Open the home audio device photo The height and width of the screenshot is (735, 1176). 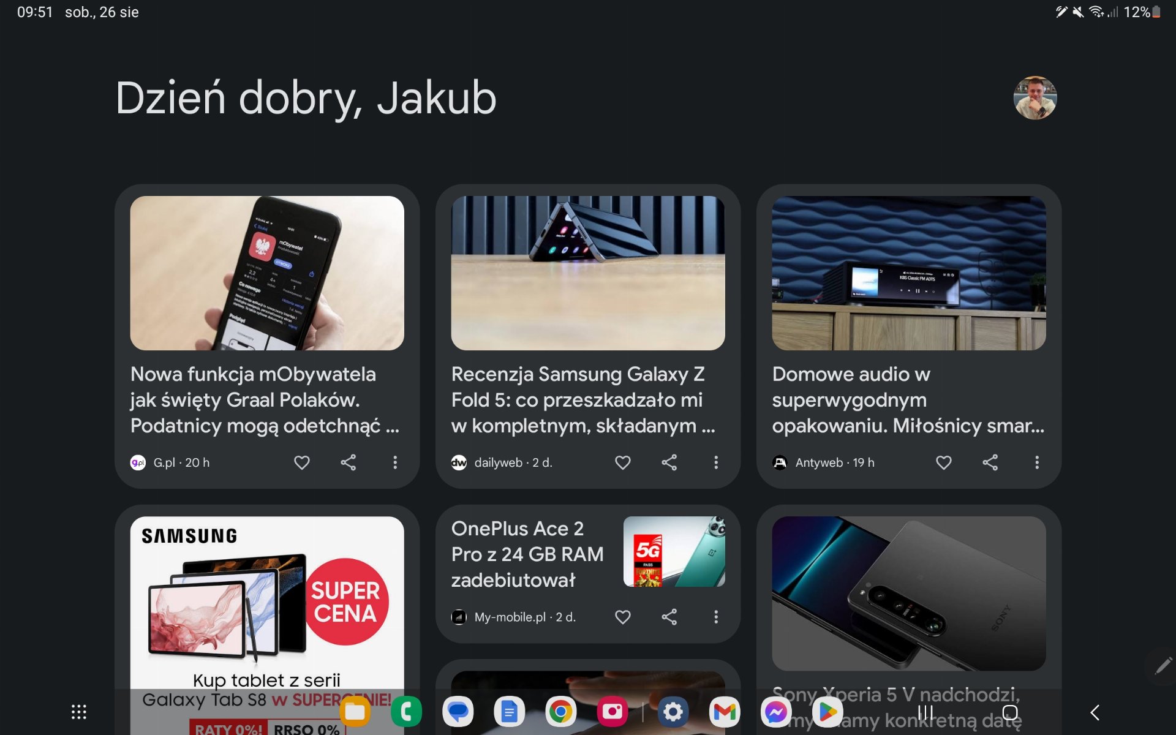point(909,273)
